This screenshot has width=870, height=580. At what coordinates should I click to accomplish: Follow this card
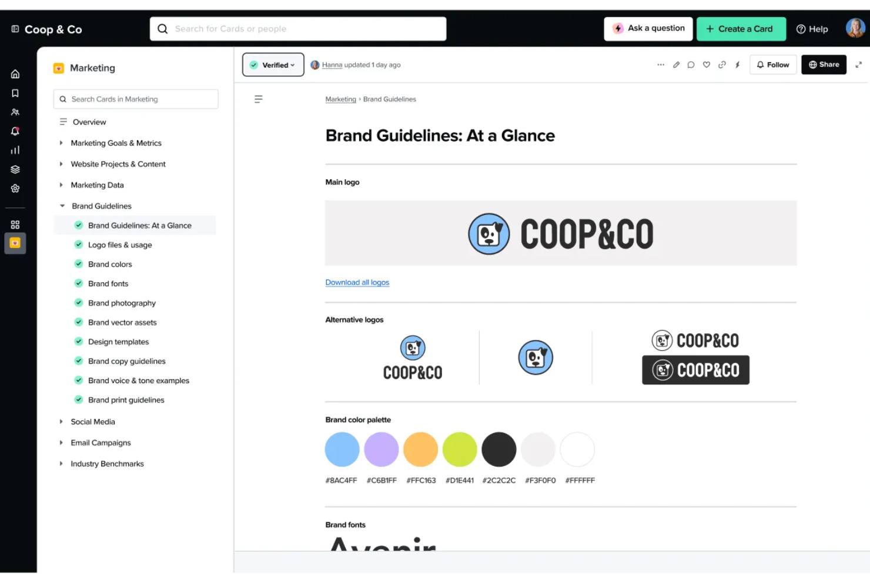tap(773, 65)
